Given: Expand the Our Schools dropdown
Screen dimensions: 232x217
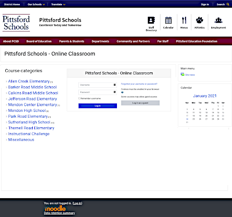Looking at the screenshot, I should point(36,4).
